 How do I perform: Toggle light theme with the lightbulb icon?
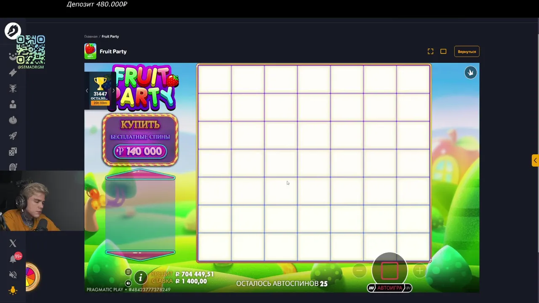click(x=13, y=290)
